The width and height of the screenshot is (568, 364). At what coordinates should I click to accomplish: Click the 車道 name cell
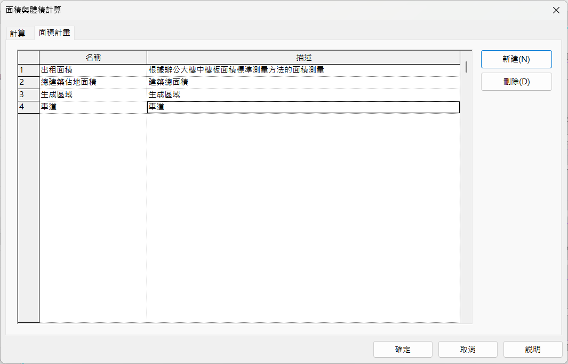pyautogui.click(x=93, y=107)
